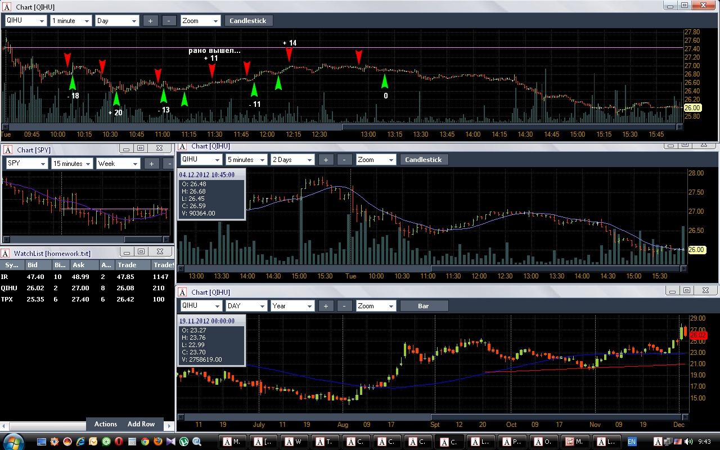Screen dimensions: 720x450
Task: Open Opera browser from the quick launch
Action: [x=119, y=442]
